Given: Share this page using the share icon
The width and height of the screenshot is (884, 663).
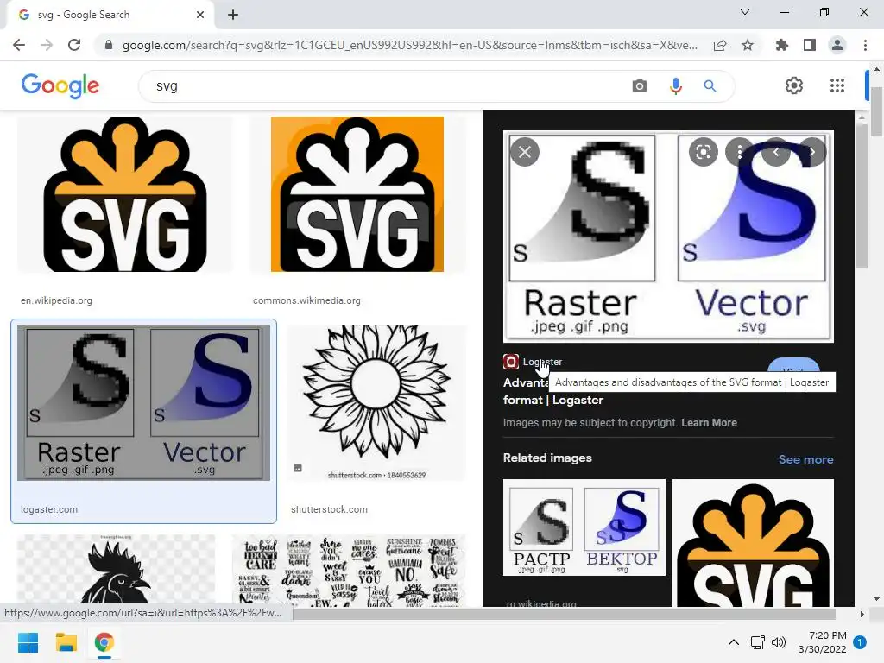Looking at the screenshot, I should (x=720, y=45).
